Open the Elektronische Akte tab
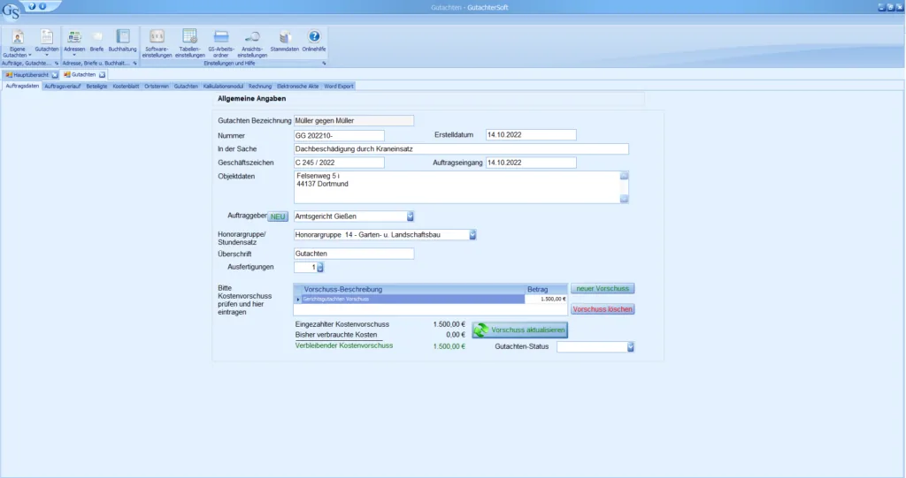Image resolution: width=906 pixels, height=478 pixels. [297, 86]
